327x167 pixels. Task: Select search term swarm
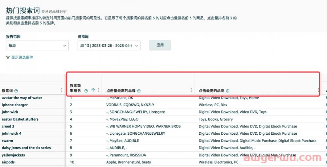(x=7, y=141)
